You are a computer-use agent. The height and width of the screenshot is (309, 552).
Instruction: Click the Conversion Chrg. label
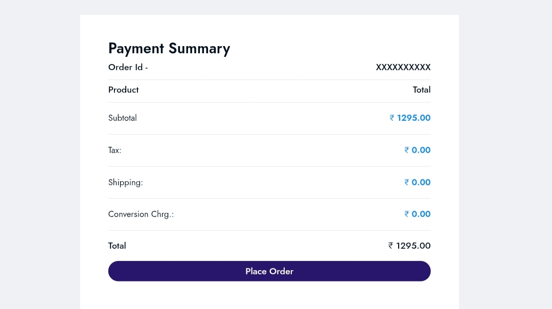141,214
